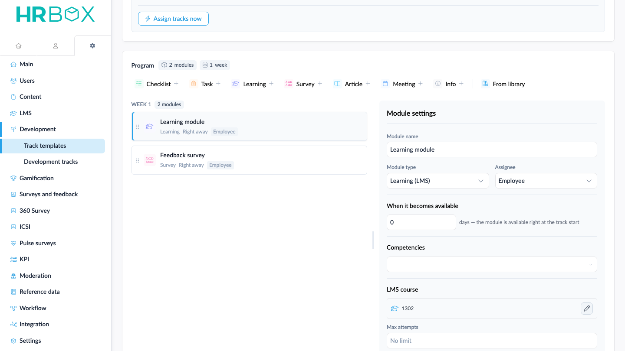
Task: Click Employee tag on Feedback survey card
Action: click(x=220, y=165)
